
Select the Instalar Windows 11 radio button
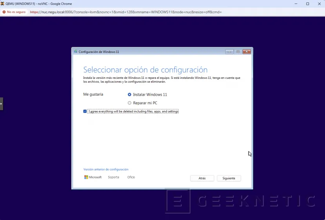pos(129,95)
